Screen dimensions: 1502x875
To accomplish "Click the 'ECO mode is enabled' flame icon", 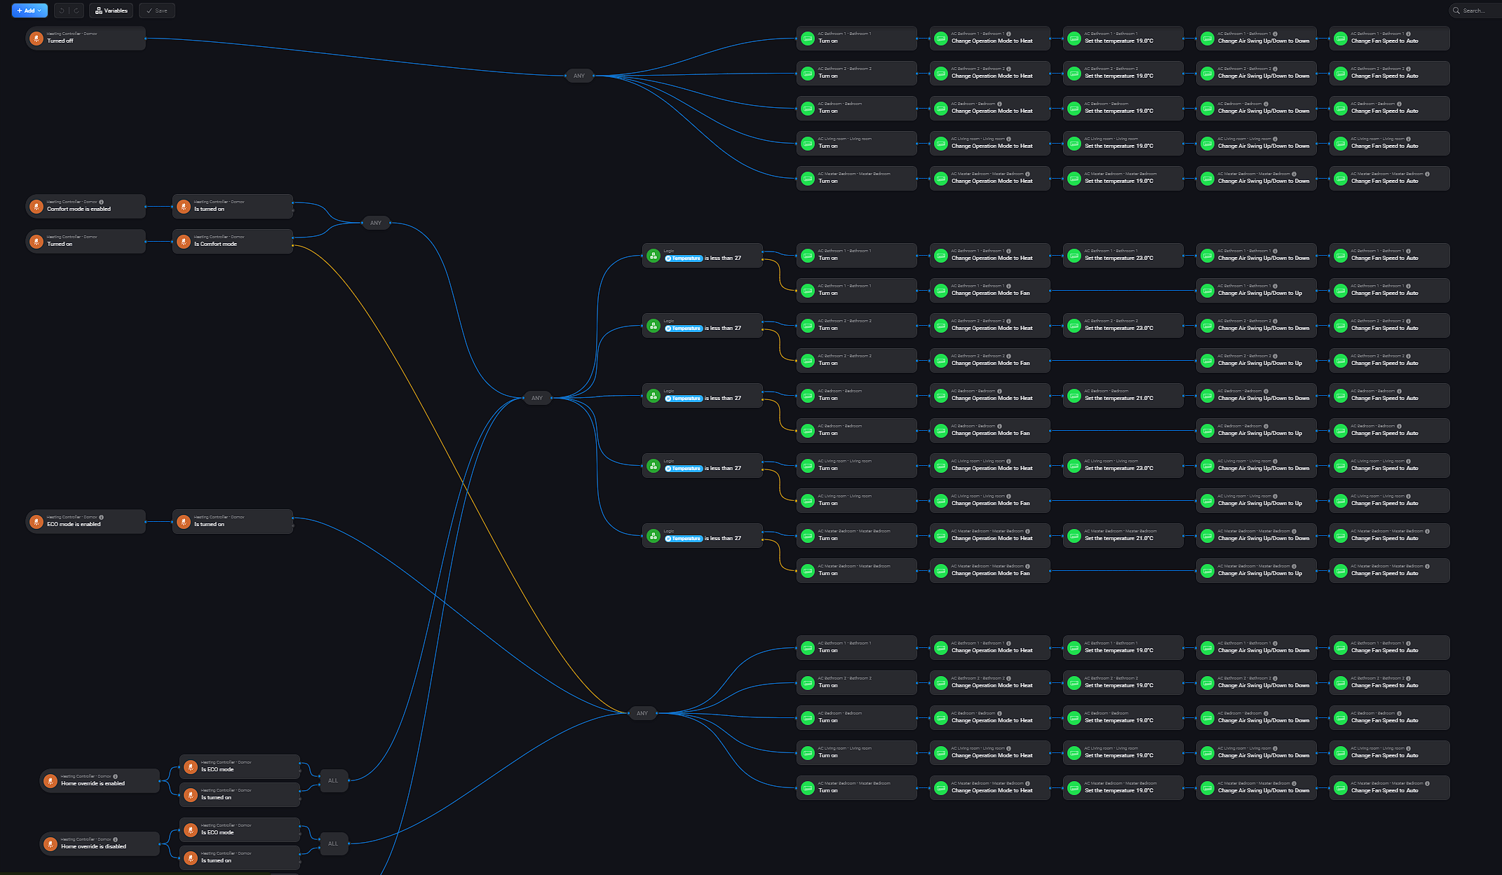I will coord(36,522).
